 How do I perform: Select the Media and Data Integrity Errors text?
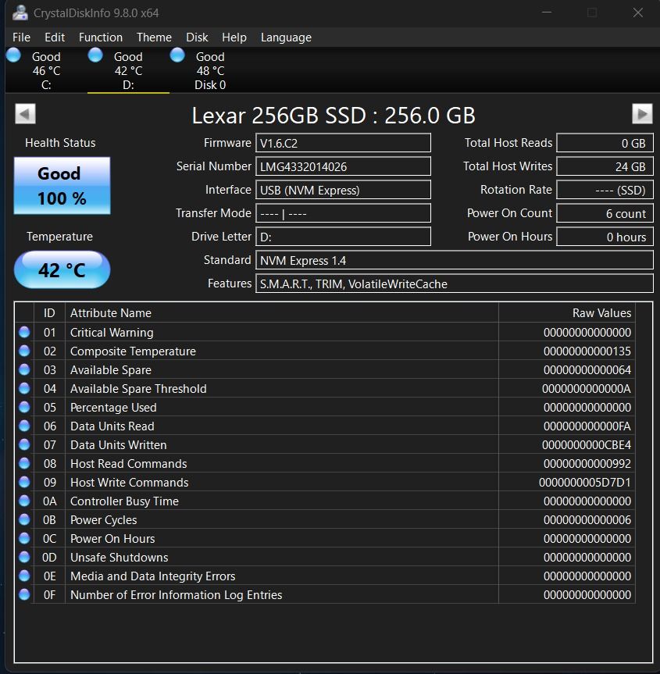tap(152, 576)
